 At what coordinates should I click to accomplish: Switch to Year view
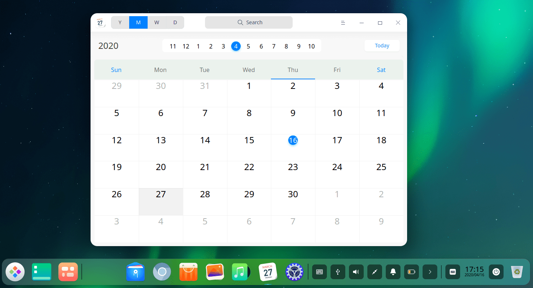(x=120, y=22)
